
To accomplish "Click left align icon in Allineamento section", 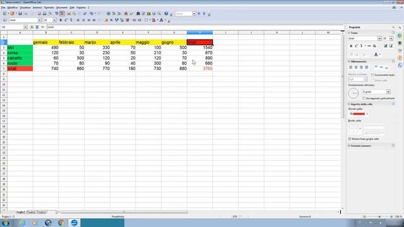I will coord(351,67).
